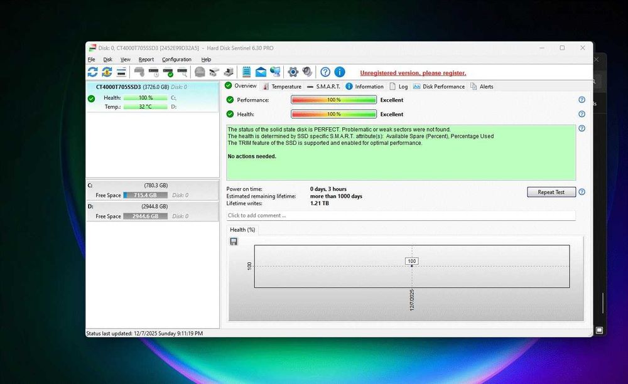This screenshot has height=384, width=628.
Task: Click the Health 100% gradient bar in Overview
Action: point(333,114)
